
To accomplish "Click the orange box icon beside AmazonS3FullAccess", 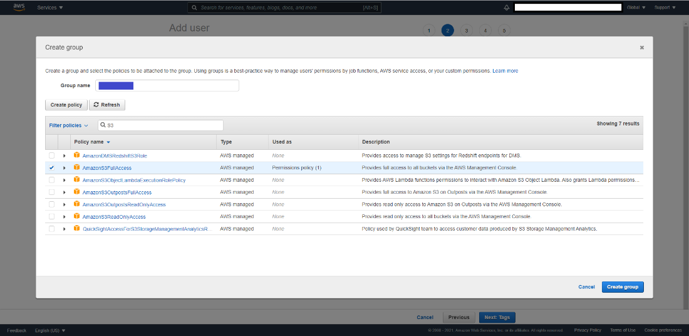I will [77, 167].
